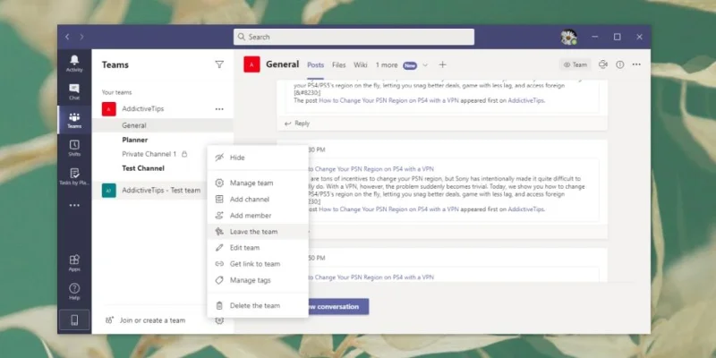
Task: Open the Shifts app
Action: [x=74, y=148]
